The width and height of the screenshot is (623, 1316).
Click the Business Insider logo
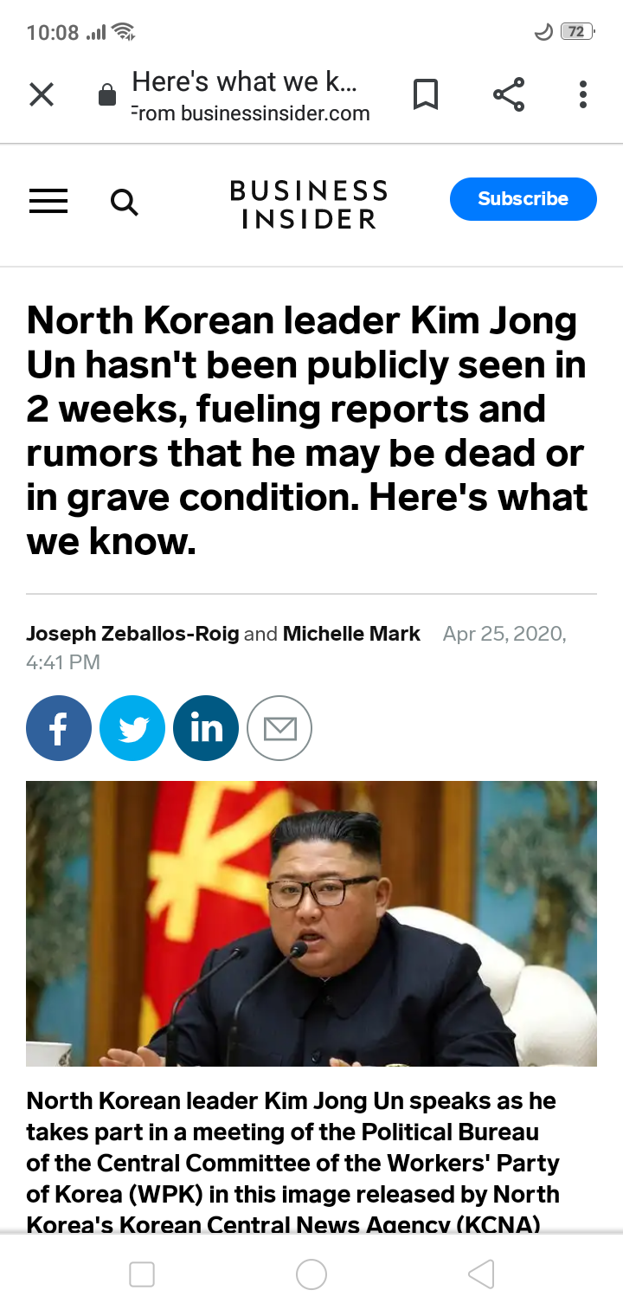coord(309,204)
